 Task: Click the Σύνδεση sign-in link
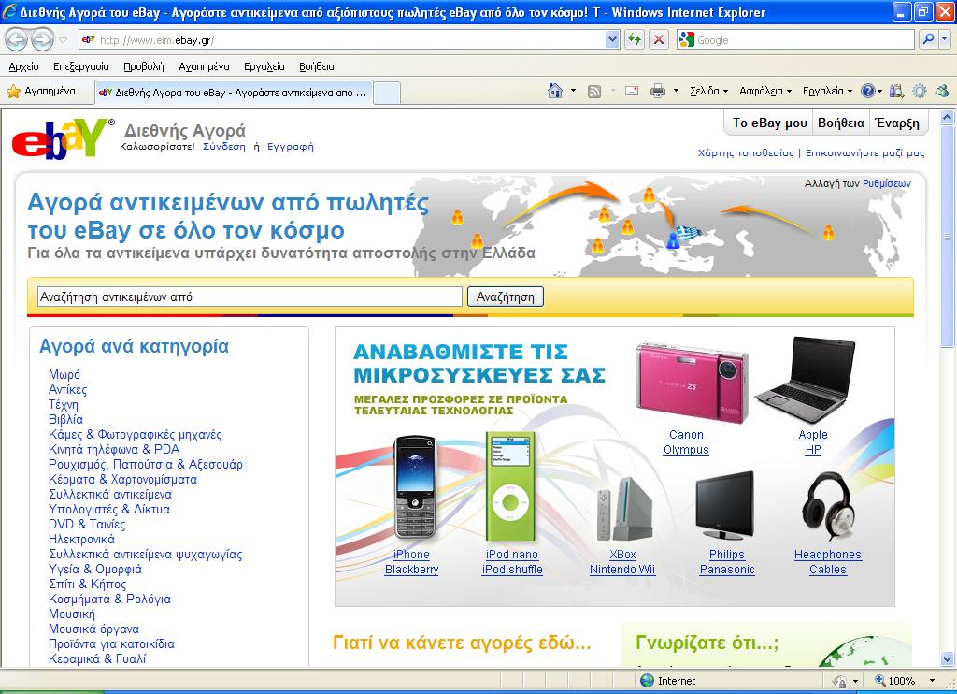tap(224, 147)
